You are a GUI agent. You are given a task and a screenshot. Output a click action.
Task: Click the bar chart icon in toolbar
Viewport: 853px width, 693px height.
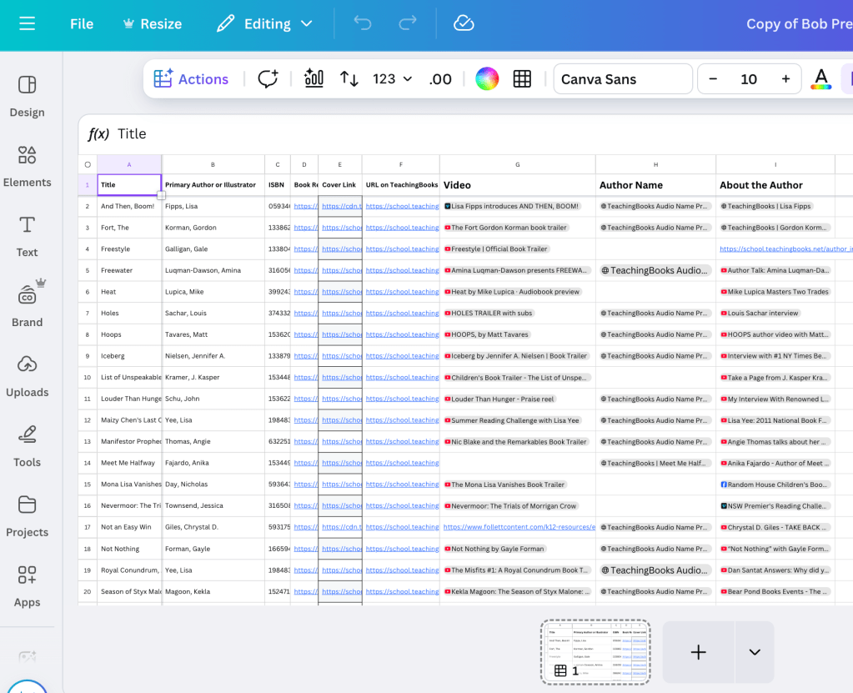[314, 79]
